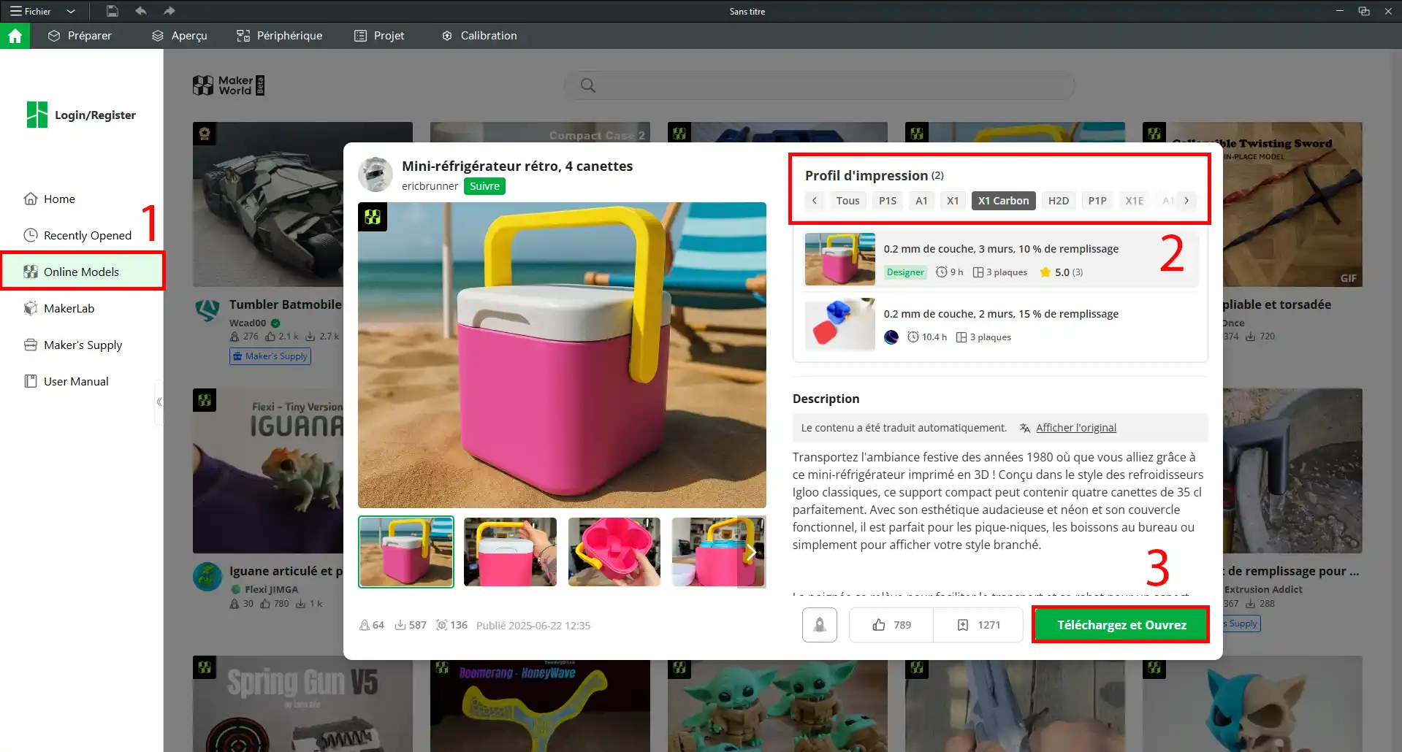Viewport: 1402px width, 752px height.
Task: Collapse the left sidebar with the chevron handle
Action: click(x=159, y=402)
